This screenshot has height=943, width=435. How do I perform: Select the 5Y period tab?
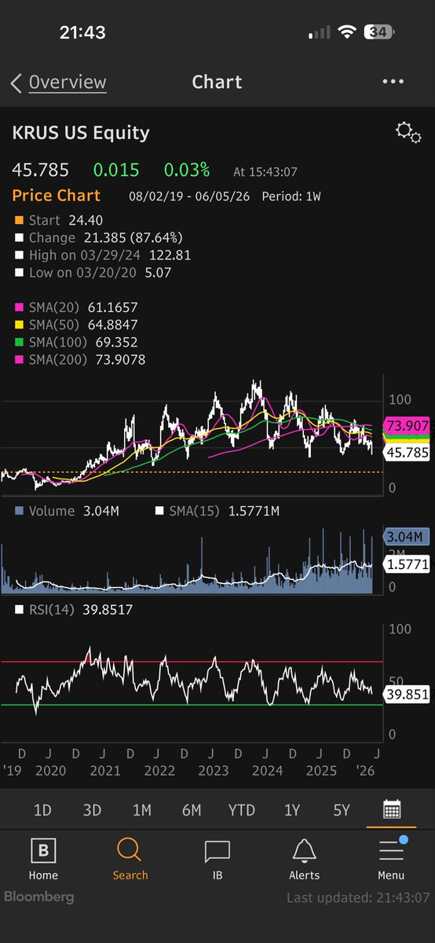point(341,810)
